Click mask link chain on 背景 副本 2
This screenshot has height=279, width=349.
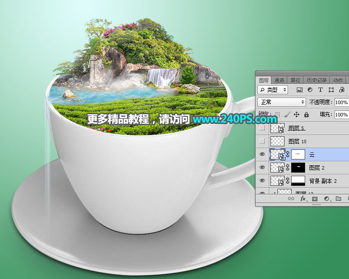click(288, 181)
